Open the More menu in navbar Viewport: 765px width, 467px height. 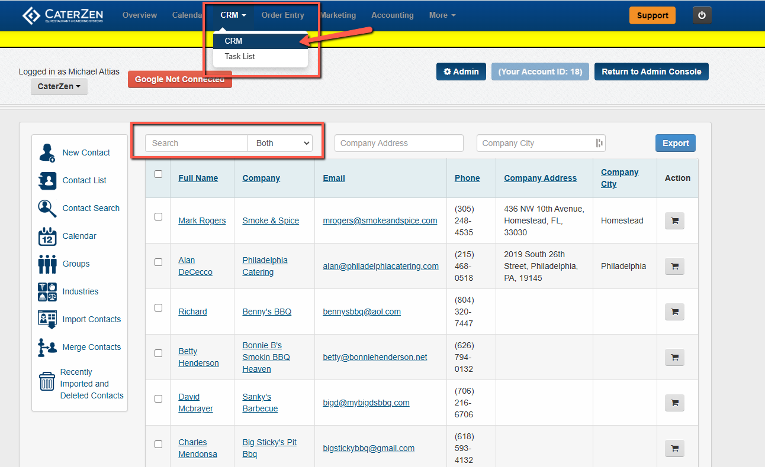pyautogui.click(x=442, y=15)
